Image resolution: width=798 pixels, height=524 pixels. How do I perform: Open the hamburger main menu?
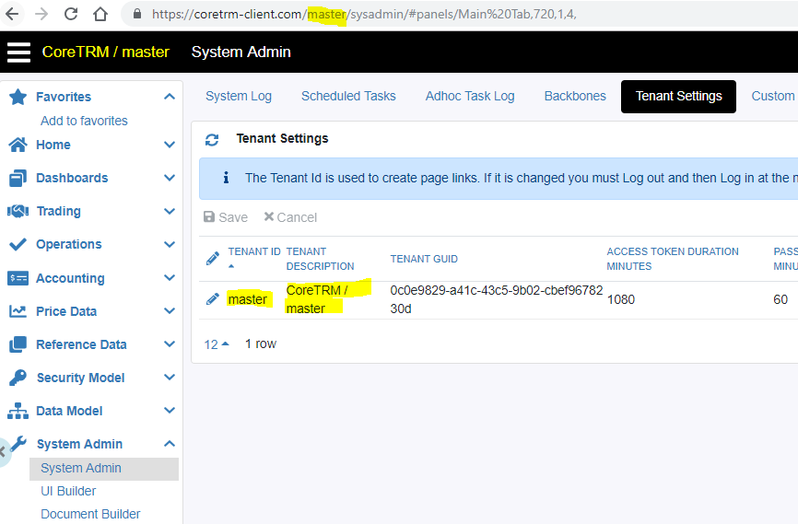coord(18,52)
